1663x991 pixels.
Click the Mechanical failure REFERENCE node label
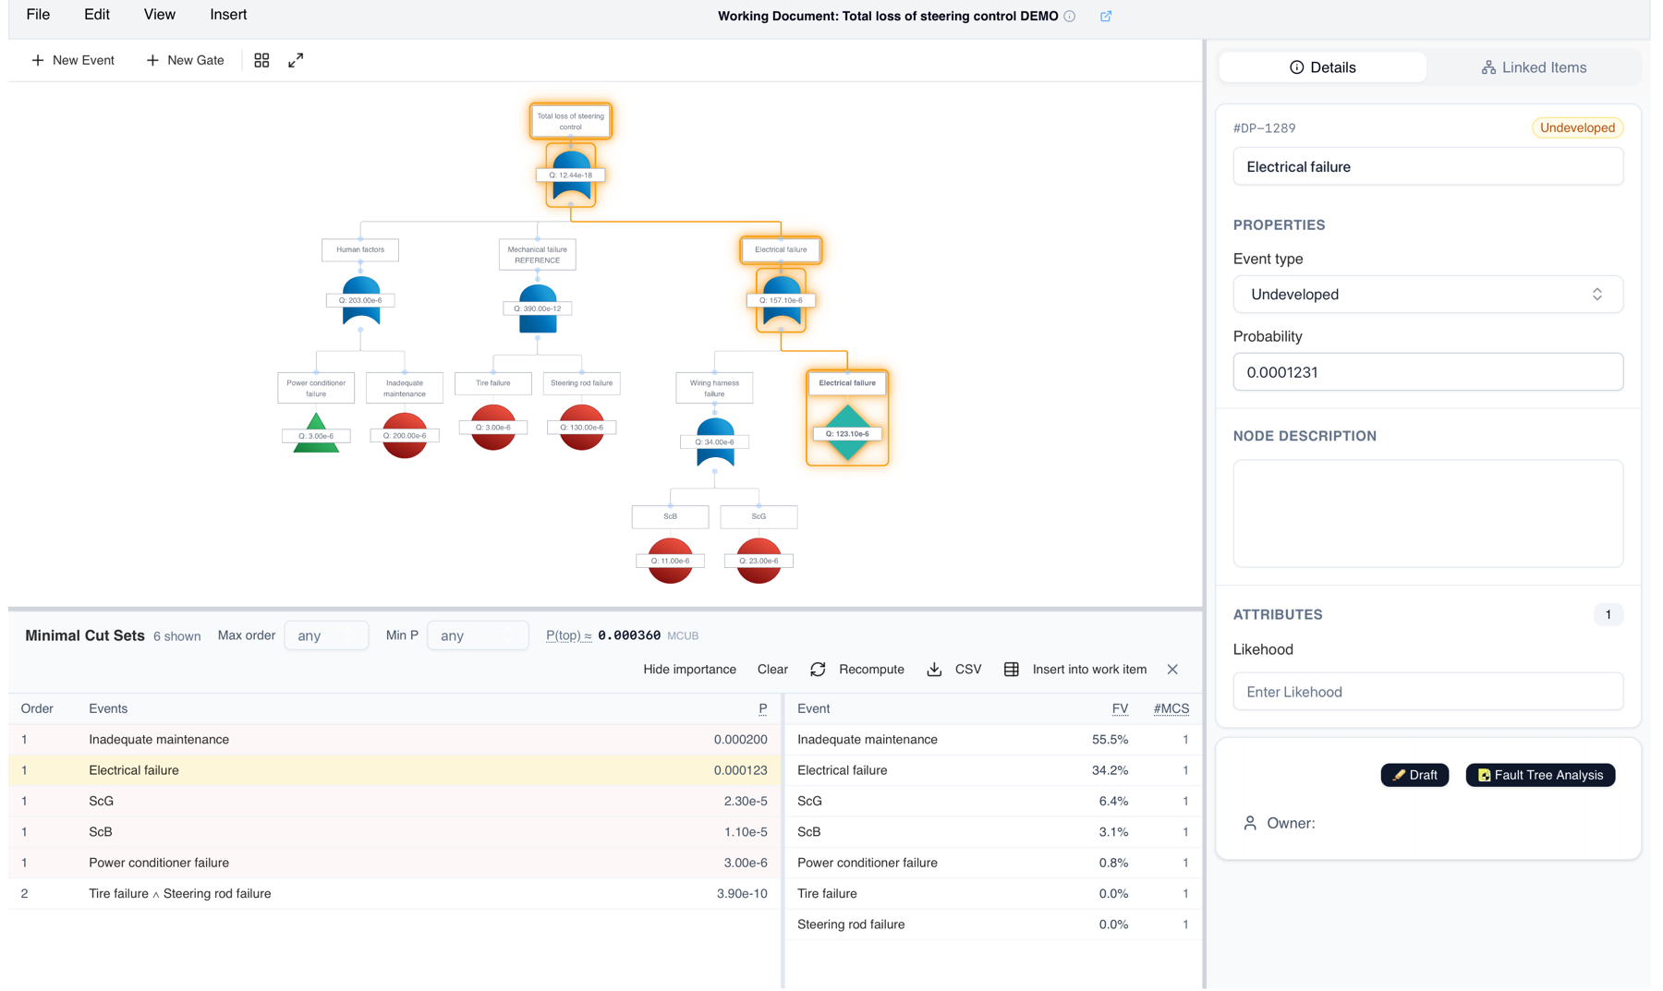[x=538, y=255]
